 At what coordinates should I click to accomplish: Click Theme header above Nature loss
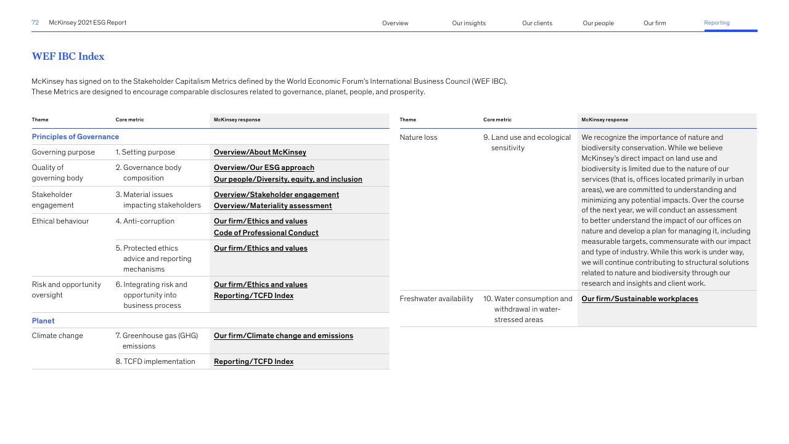click(407, 119)
